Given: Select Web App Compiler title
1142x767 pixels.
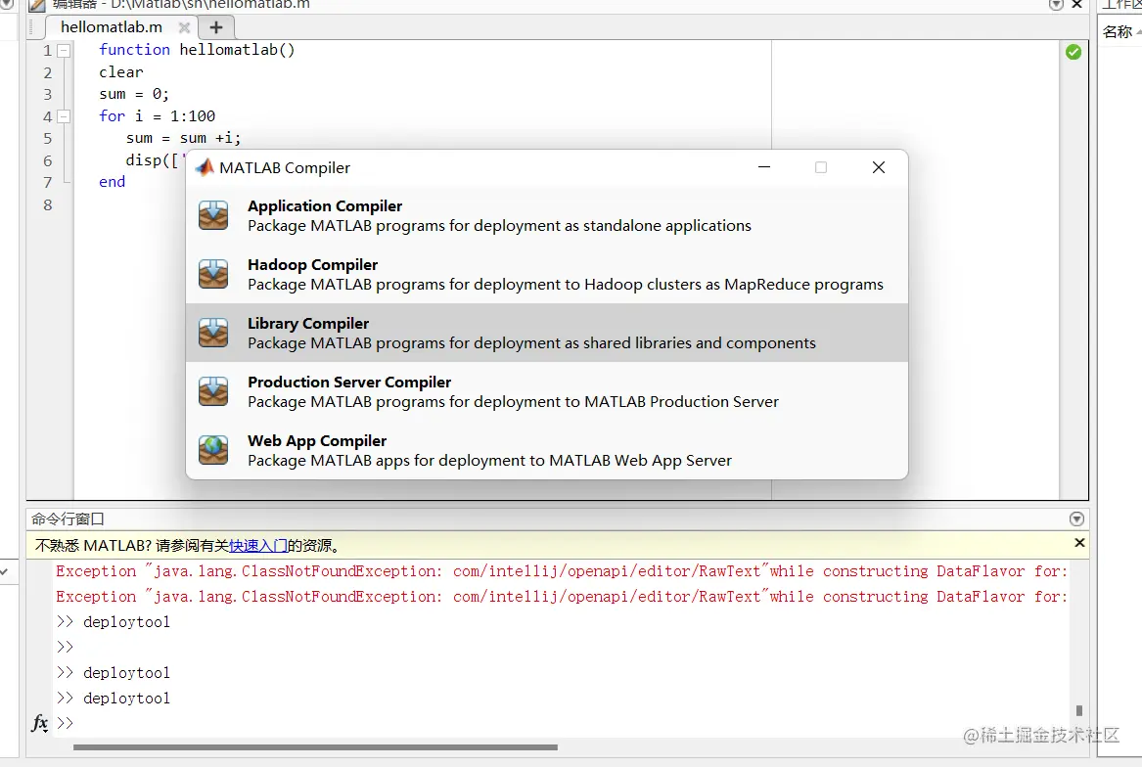Looking at the screenshot, I should pyautogui.click(x=317, y=440).
